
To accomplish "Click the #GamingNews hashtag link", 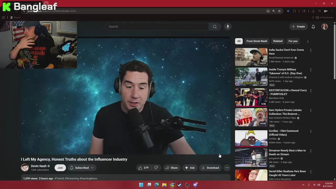I will (x=88, y=178).
